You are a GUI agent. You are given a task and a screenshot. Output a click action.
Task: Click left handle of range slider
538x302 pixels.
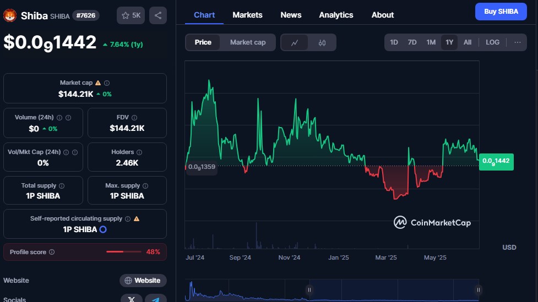click(309, 290)
